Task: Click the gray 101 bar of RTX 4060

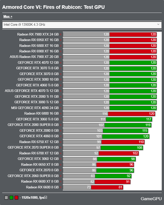Action: pos(83,136)
